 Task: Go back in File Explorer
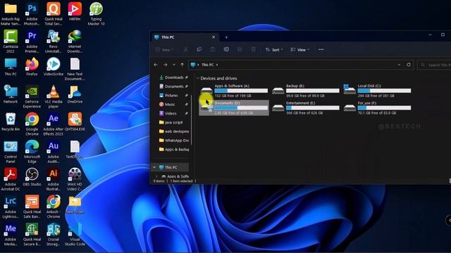[x=156, y=65]
